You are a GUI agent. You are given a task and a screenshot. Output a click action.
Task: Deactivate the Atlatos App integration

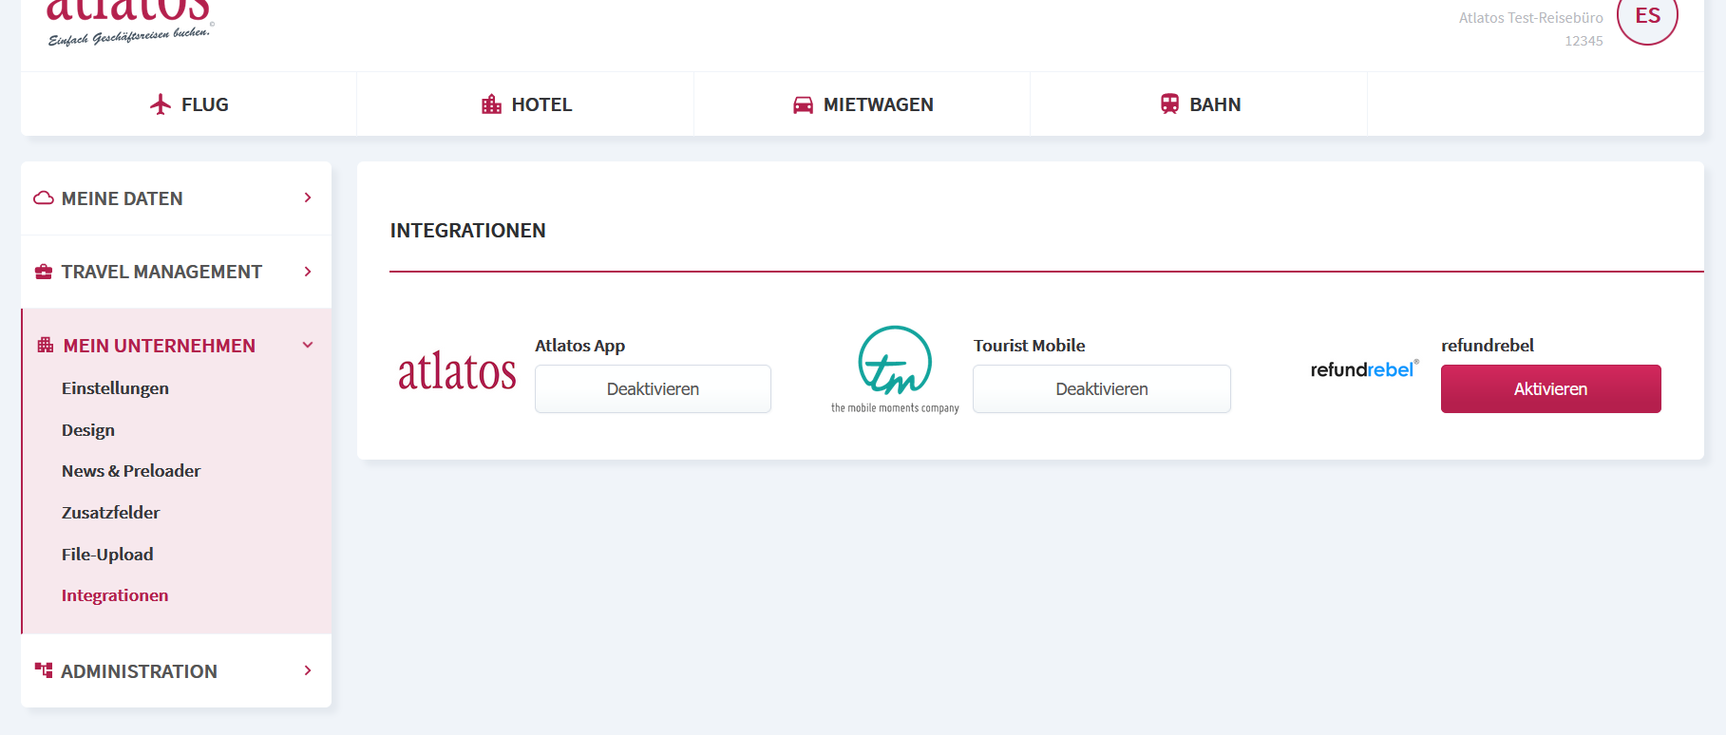[x=653, y=388]
